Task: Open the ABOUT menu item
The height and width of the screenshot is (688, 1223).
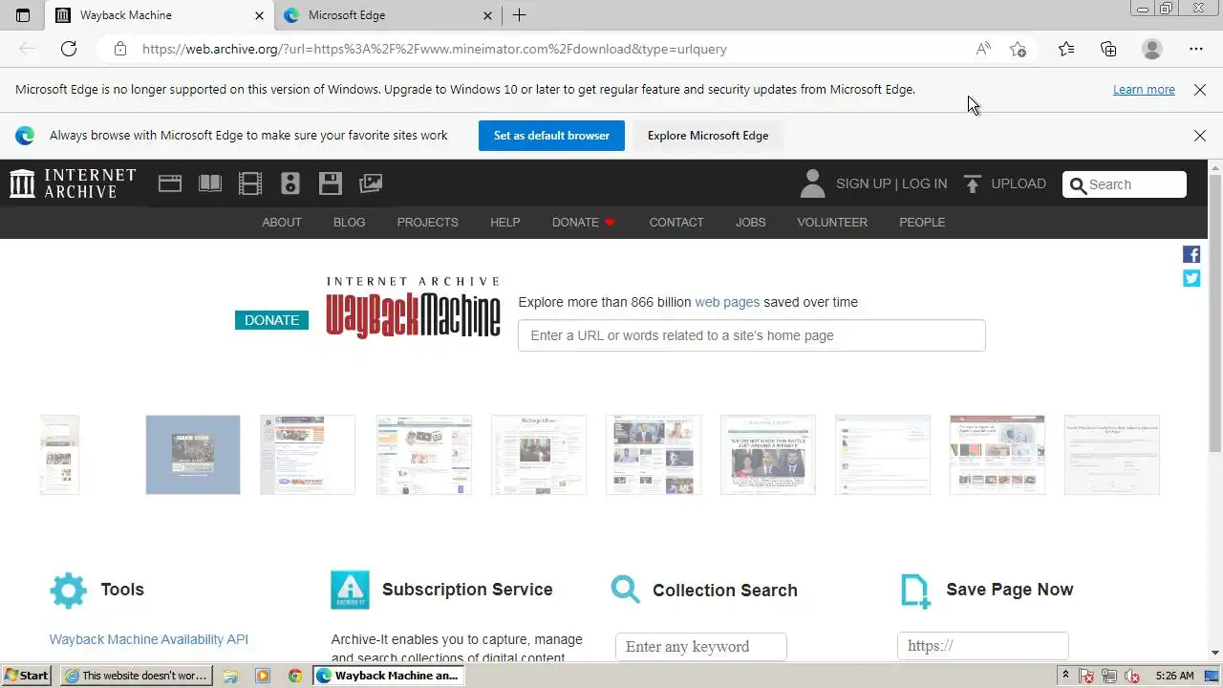Action: pos(282,222)
